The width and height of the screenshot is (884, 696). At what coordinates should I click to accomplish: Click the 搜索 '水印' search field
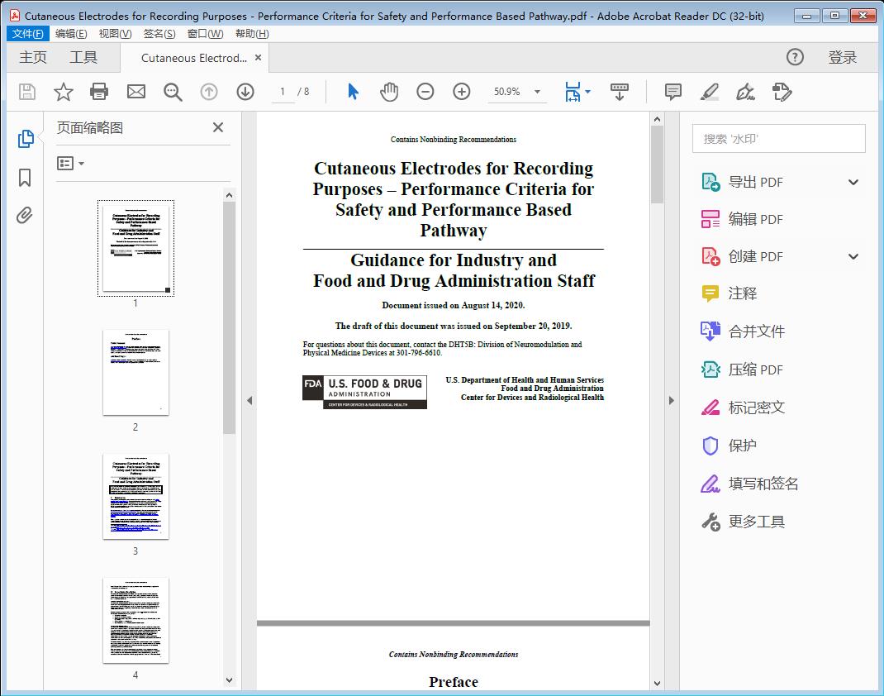pos(777,138)
